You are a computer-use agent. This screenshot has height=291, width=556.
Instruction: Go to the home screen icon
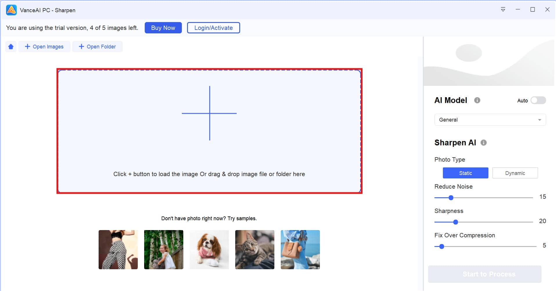[11, 46]
